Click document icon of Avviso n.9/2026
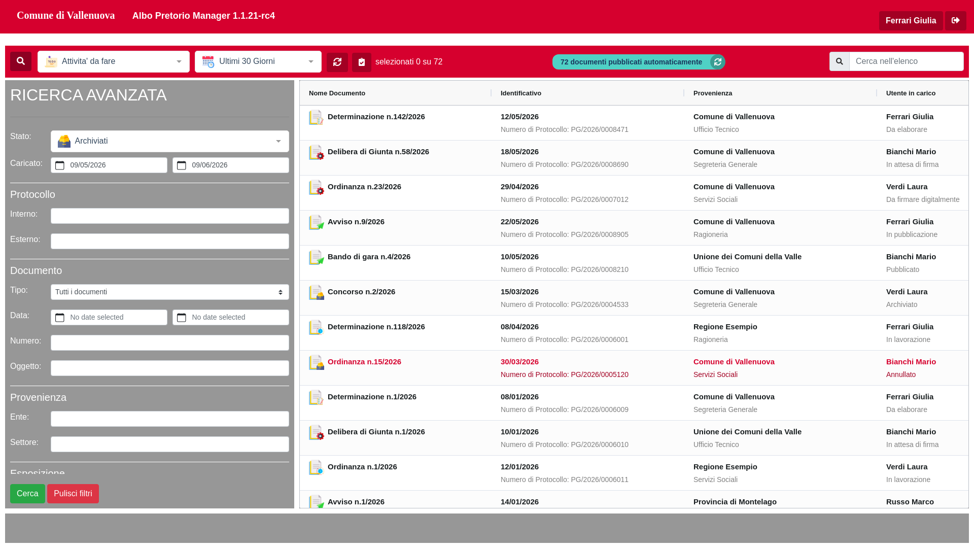This screenshot has width=974, height=548. coord(316,222)
